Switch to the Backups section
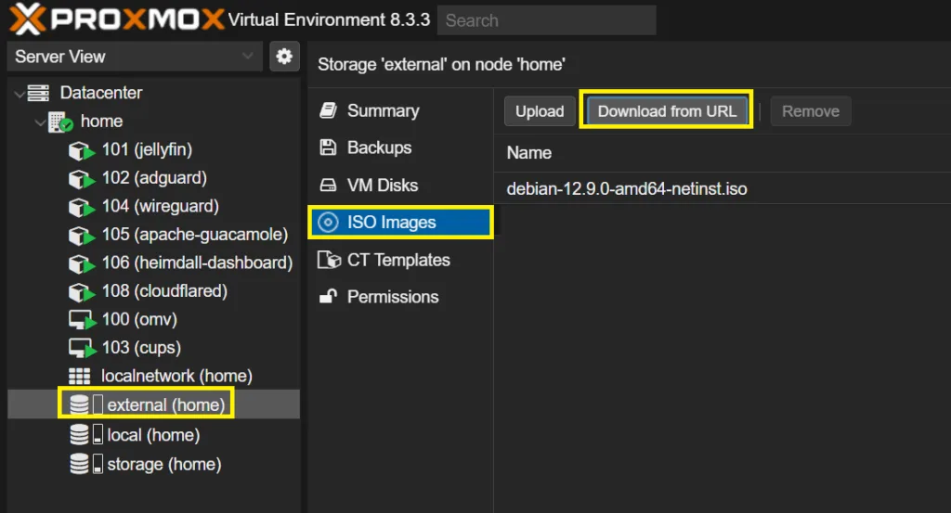The height and width of the screenshot is (513, 951). 378,147
